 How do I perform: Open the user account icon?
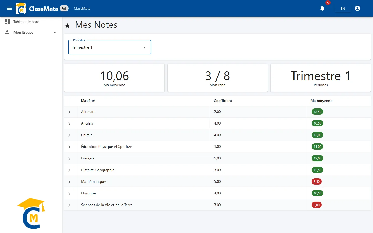click(357, 8)
